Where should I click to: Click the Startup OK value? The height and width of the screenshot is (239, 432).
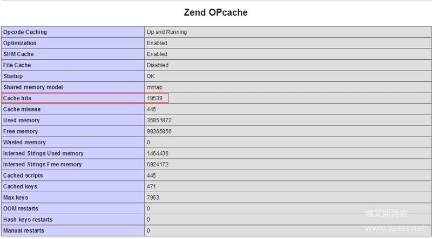[151, 76]
